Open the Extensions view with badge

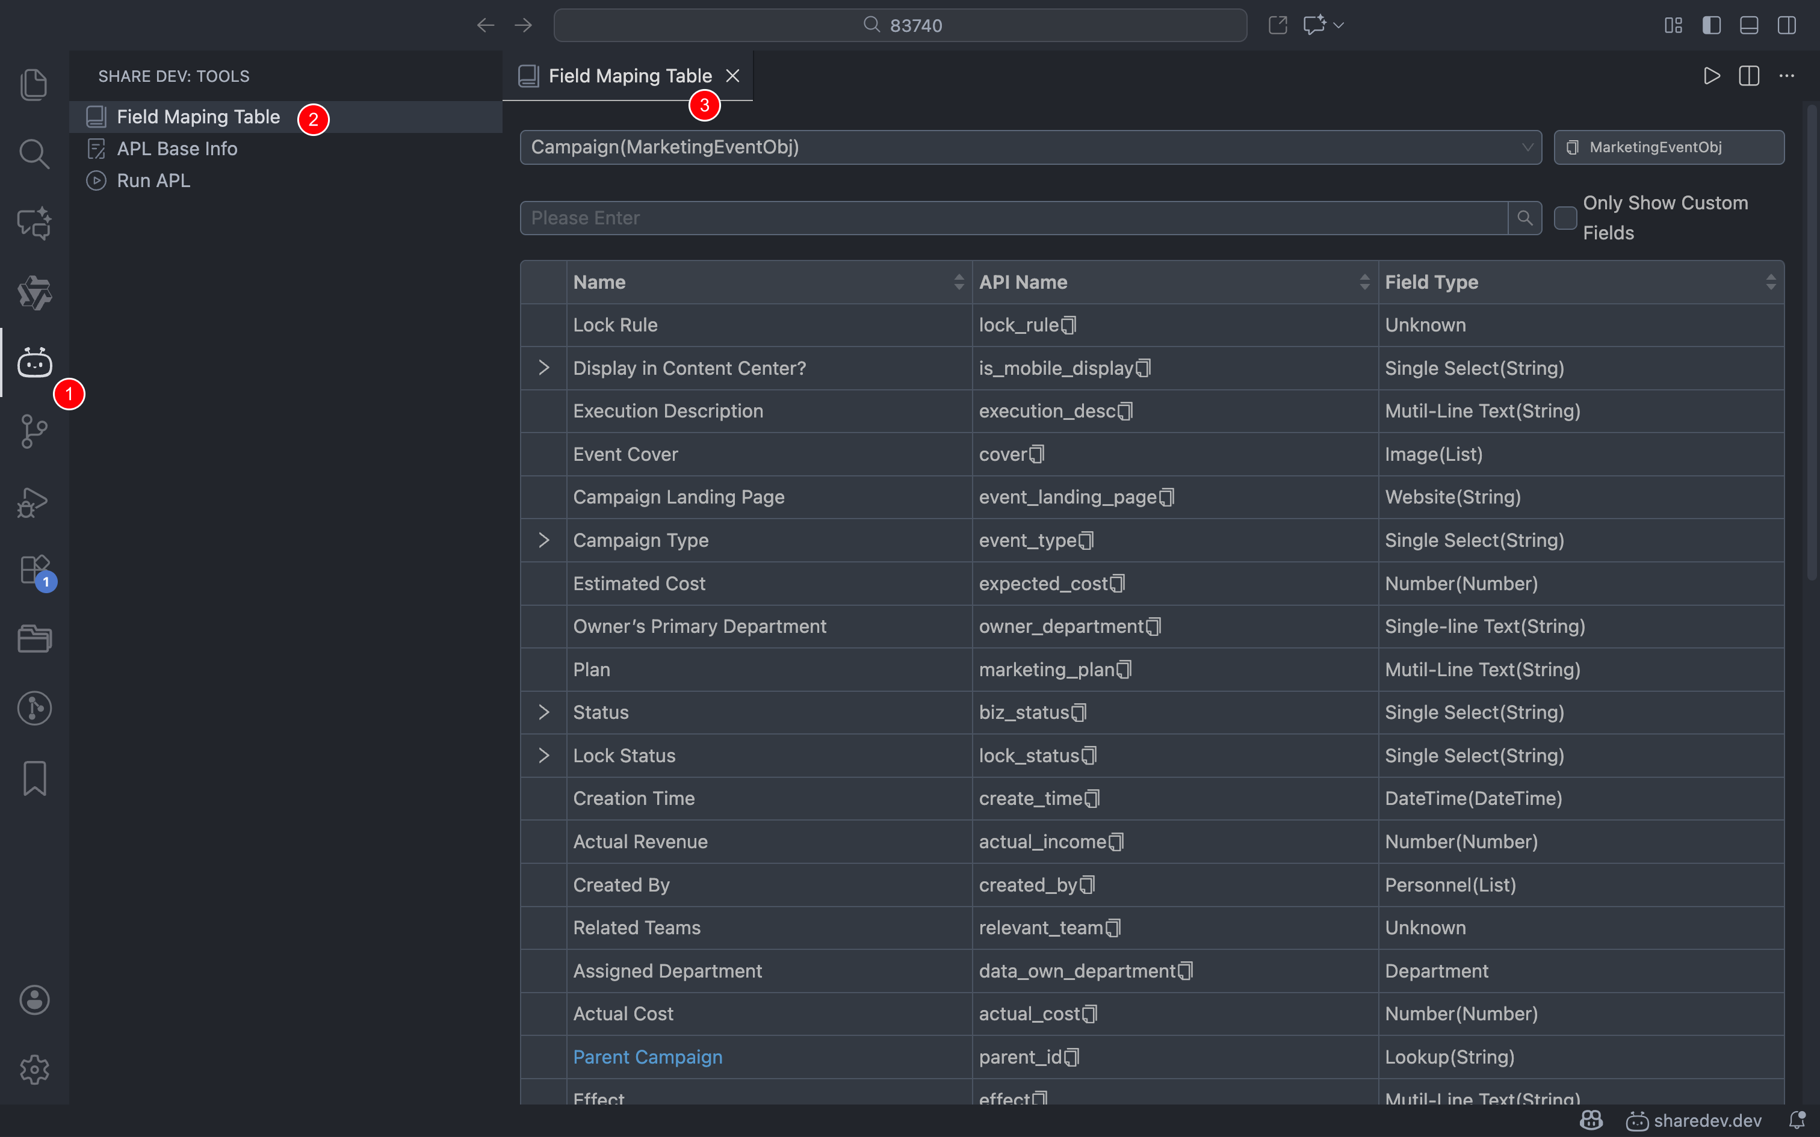[34, 571]
